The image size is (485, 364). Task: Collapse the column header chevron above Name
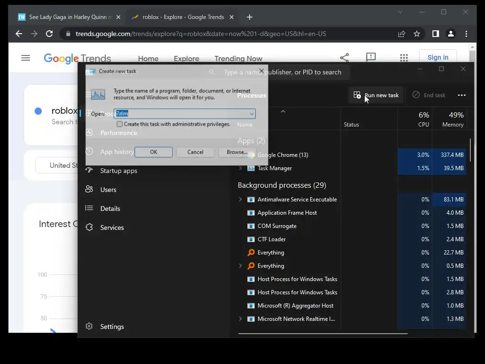[x=283, y=111]
